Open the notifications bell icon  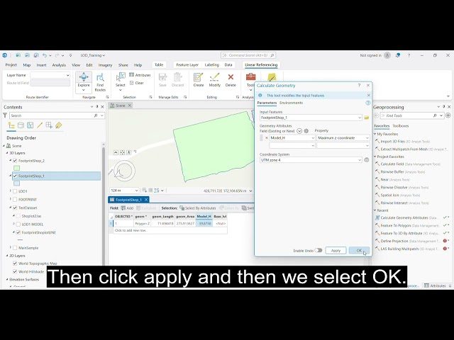click(398, 55)
